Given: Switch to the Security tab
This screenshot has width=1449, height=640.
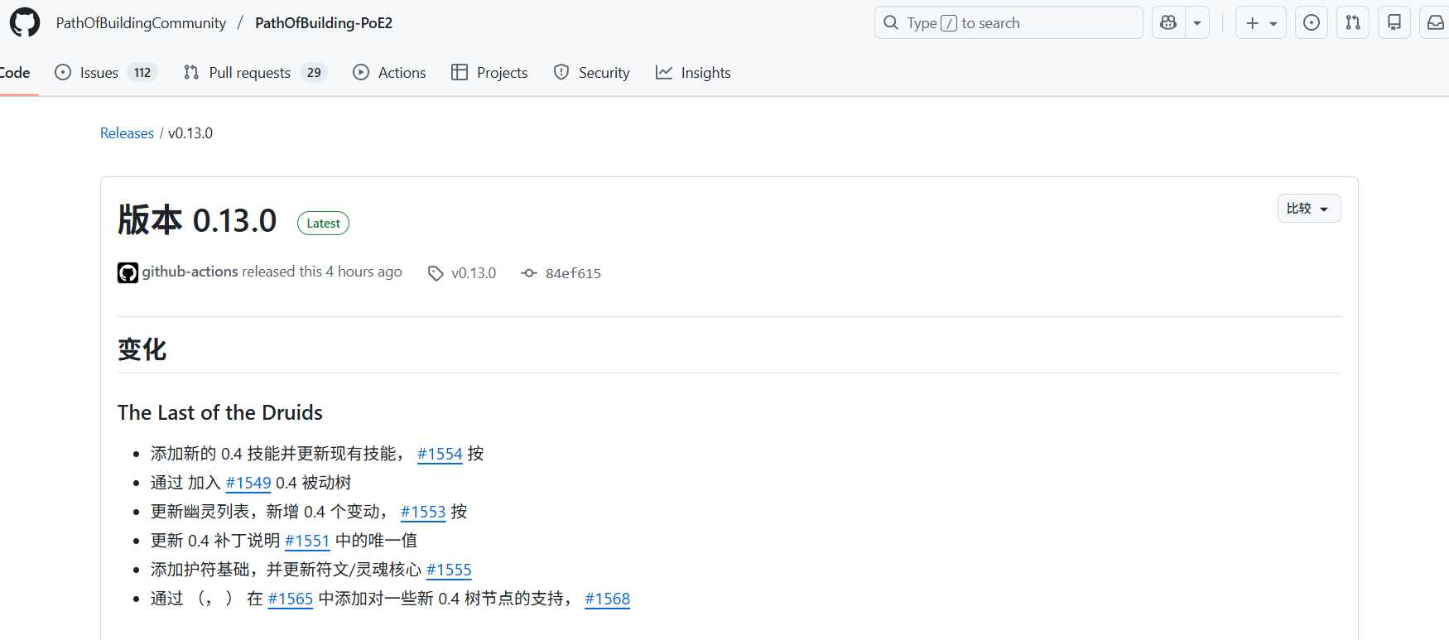Looking at the screenshot, I should point(592,73).
